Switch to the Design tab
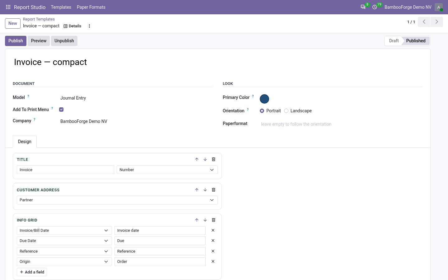The height and width of the screenshot is (280, 448). [x=25, y=142]
